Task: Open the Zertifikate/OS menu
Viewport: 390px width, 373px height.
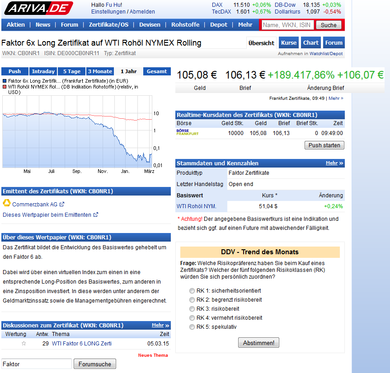Action: 109,24
